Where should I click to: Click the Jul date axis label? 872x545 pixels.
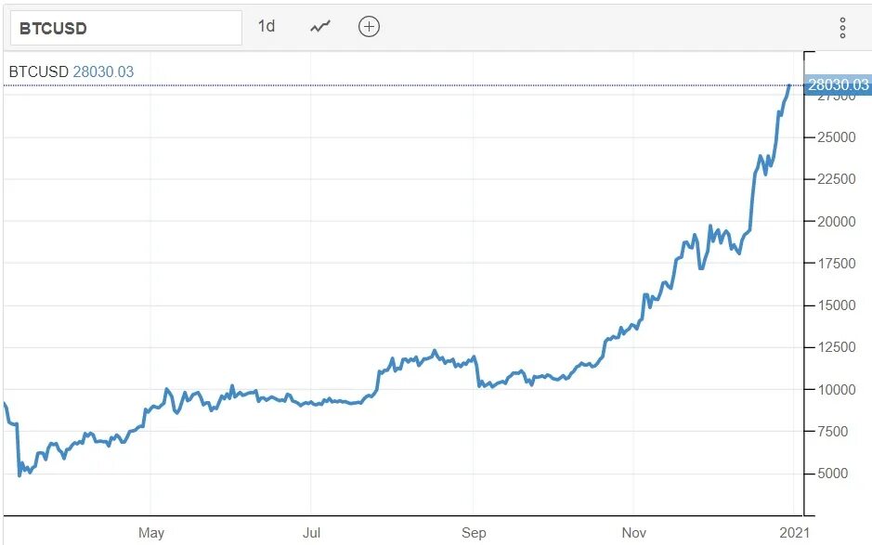tap(311, 533)
